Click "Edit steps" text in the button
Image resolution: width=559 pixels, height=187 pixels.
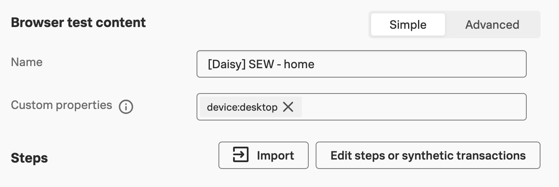358,155
